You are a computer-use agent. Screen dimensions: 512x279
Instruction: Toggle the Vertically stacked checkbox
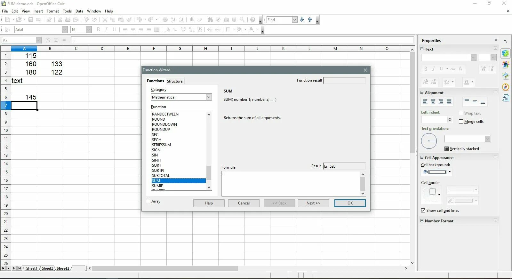click(447, 149)
